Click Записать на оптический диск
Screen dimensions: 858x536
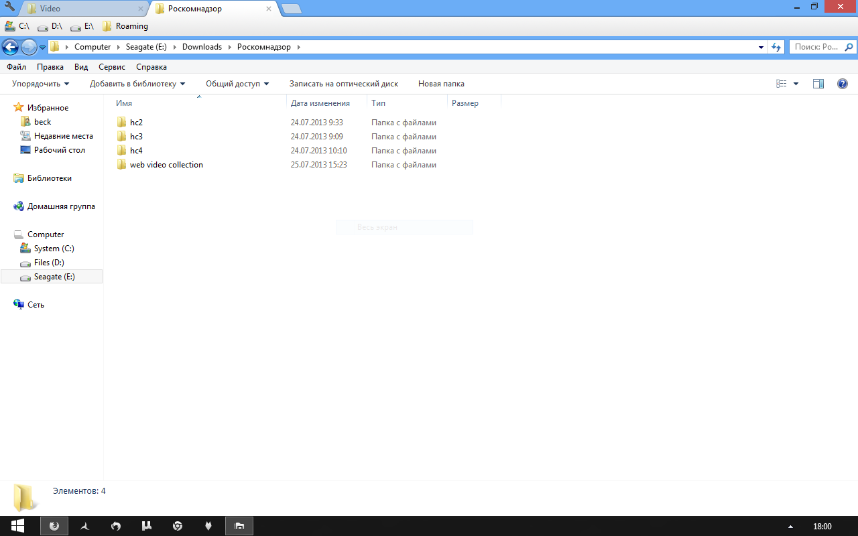(x=344, y=84)
